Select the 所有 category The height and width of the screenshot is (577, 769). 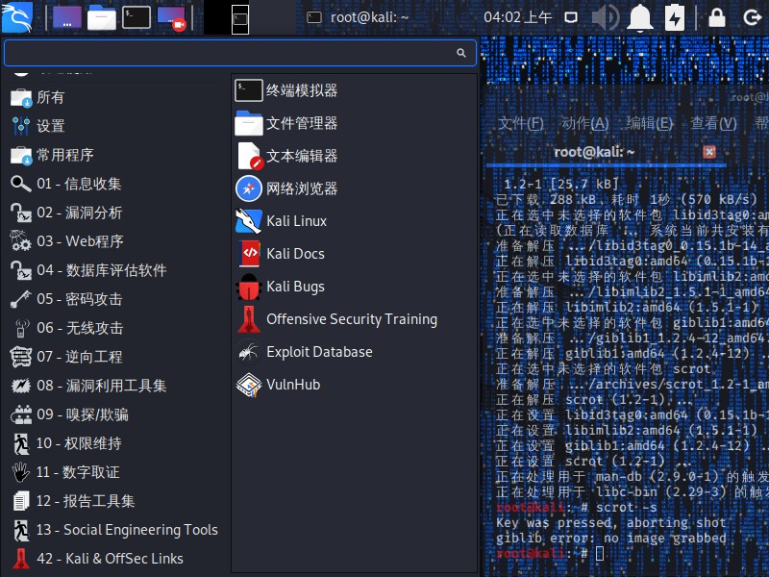pyautogui.click(x=115, y=98)
